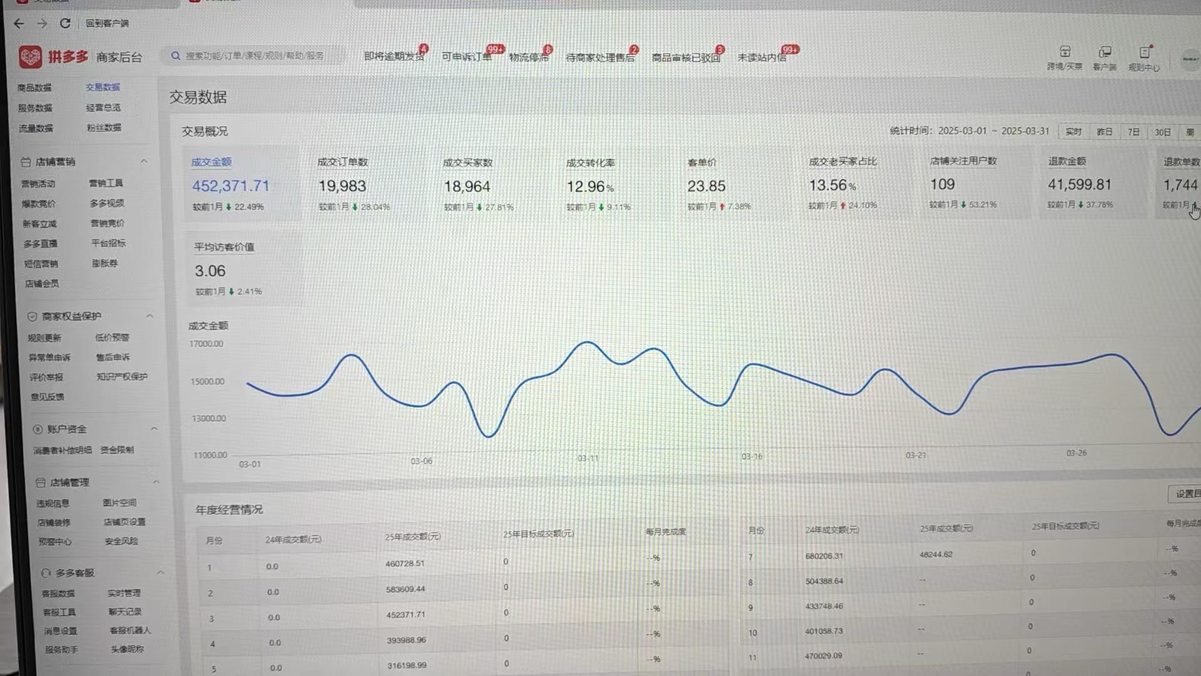Select the 成交买家数 metric card
The height and width of the screenshot is (676, 1201).
pos(494,184)
